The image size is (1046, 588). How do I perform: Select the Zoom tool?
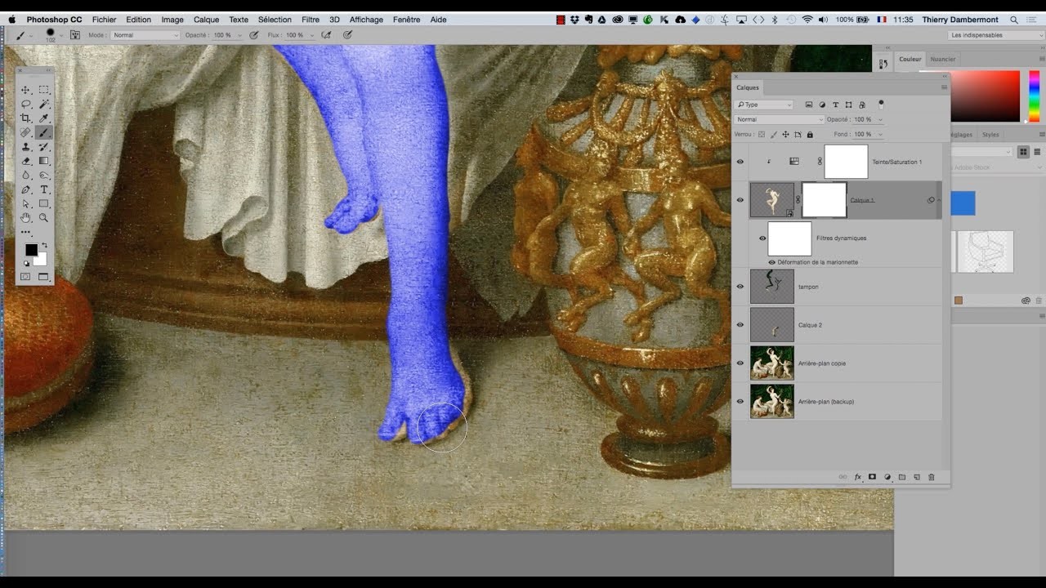point(44,217)
